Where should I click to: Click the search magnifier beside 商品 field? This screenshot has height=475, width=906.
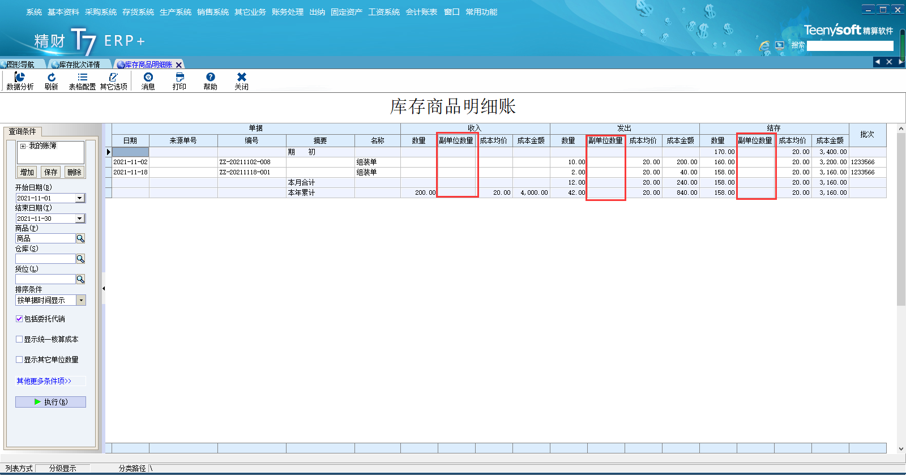tap(80, 238)
